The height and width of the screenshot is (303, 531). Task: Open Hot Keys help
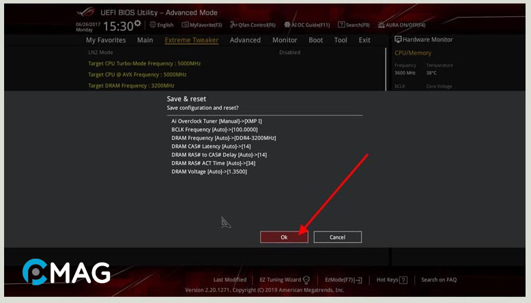(392, 280)
